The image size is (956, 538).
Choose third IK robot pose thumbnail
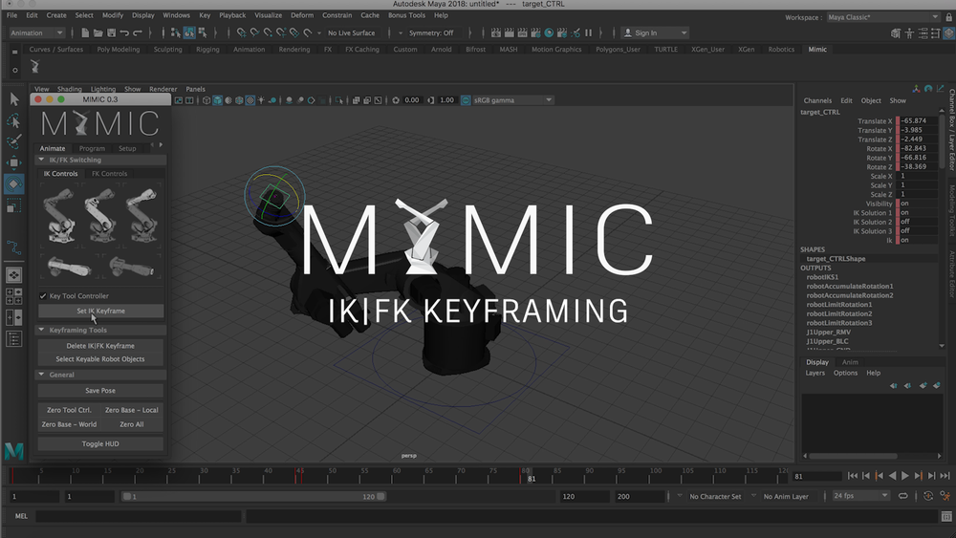pos(142,215)
